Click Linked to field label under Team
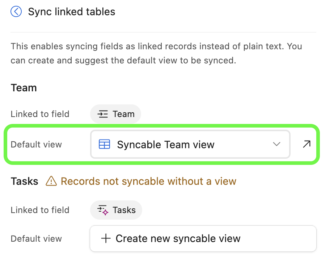 point(40,114)
